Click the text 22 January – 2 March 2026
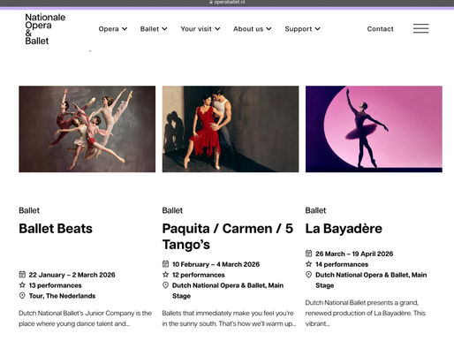454x341 pixels. coord(72,275)
